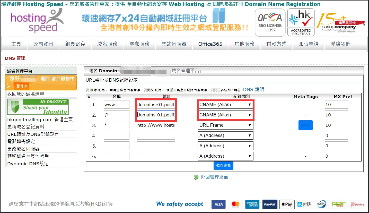Click the PayMe payment icon

[357, 204]
